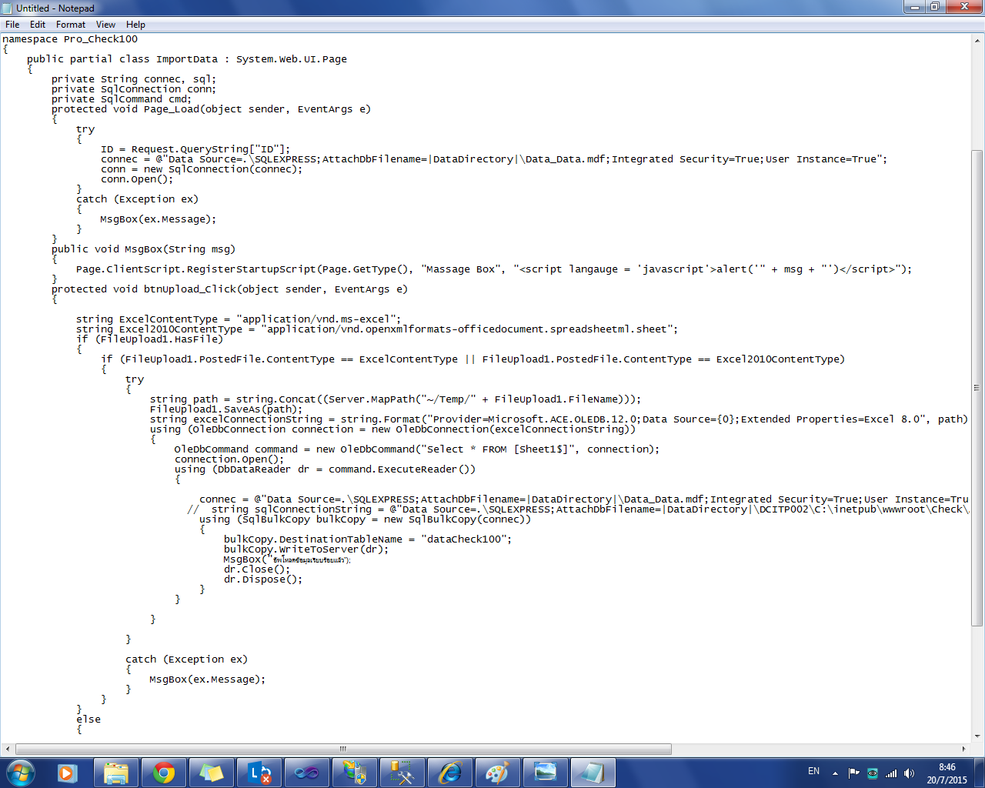Click the 'protected void Page_Load' line

click(x=211, y=109)
